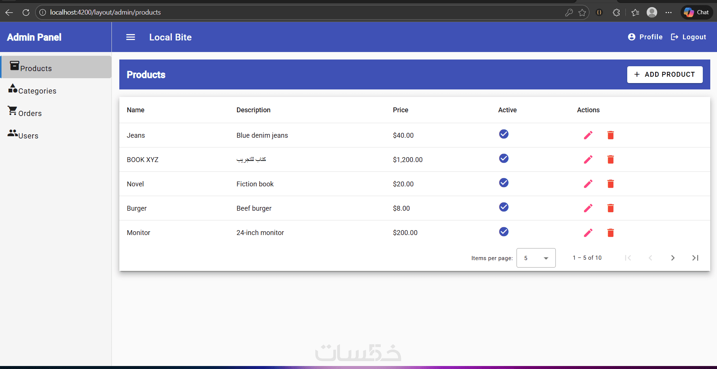Toggle the Burger active checkmark
Screen dimensions: 717x369
point(504,207)
